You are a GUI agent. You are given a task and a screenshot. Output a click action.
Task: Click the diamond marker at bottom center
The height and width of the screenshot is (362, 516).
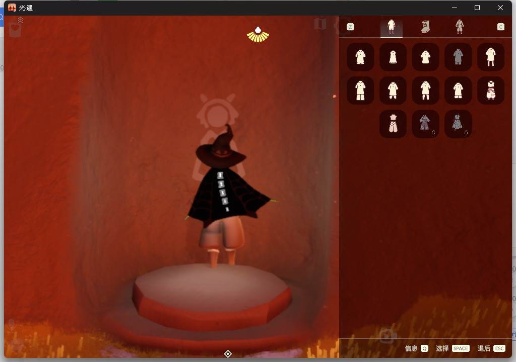[x=228, y=354]
